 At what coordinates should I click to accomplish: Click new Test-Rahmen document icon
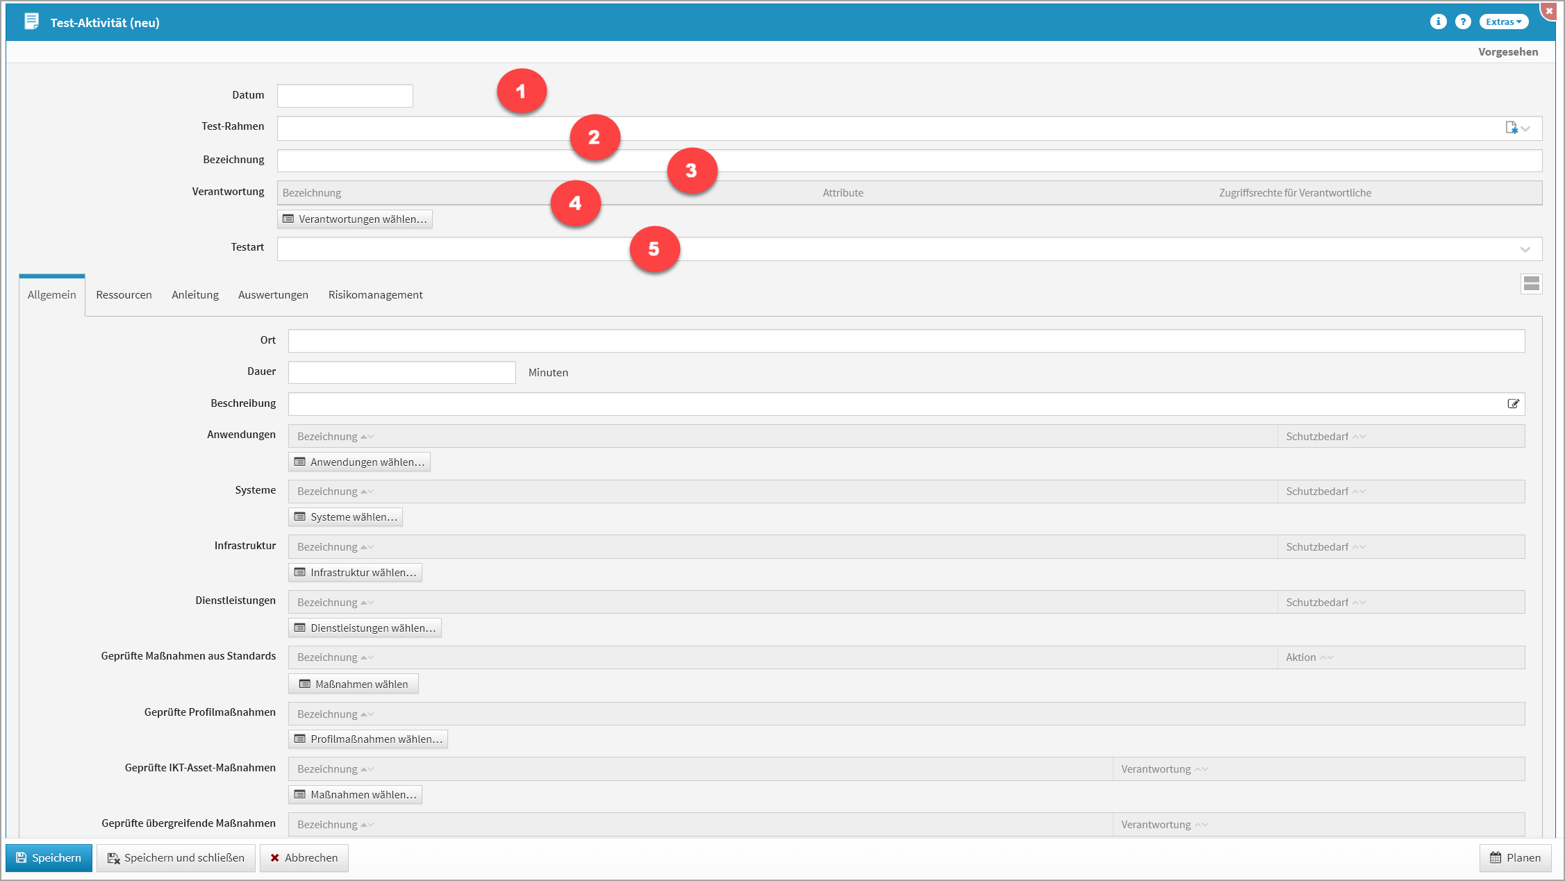tap(1511, 128)
